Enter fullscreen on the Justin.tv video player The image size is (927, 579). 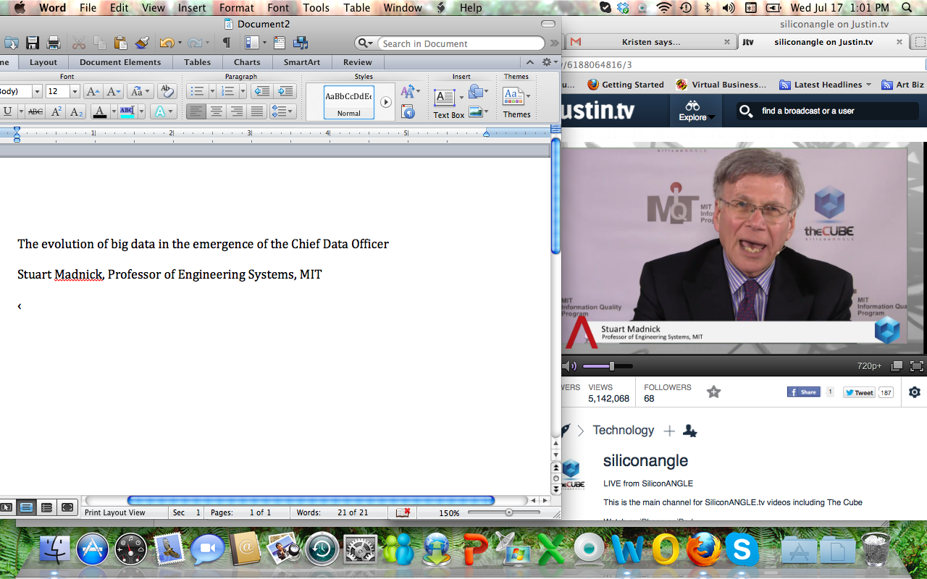[x=917, y=366]
